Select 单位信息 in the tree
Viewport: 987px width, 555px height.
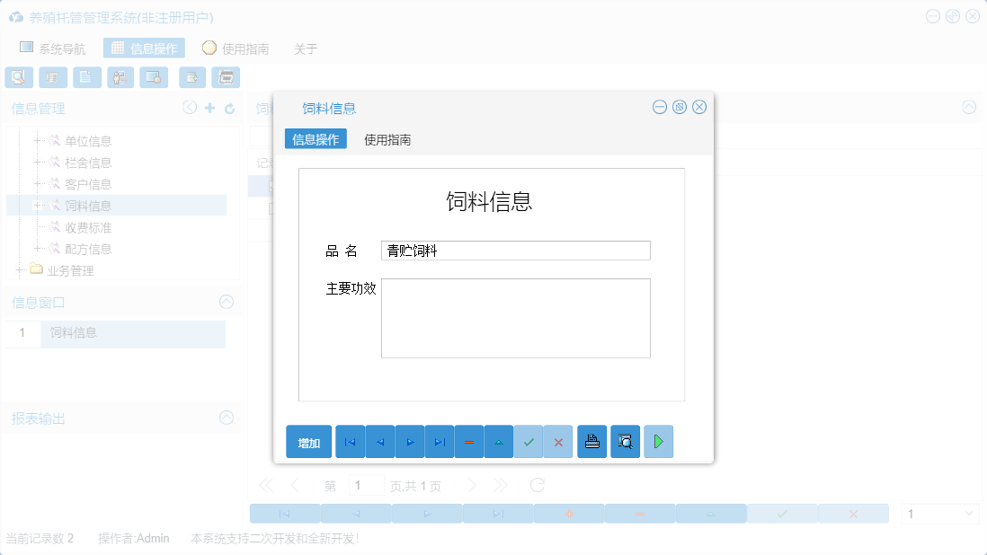coord(88,141)
